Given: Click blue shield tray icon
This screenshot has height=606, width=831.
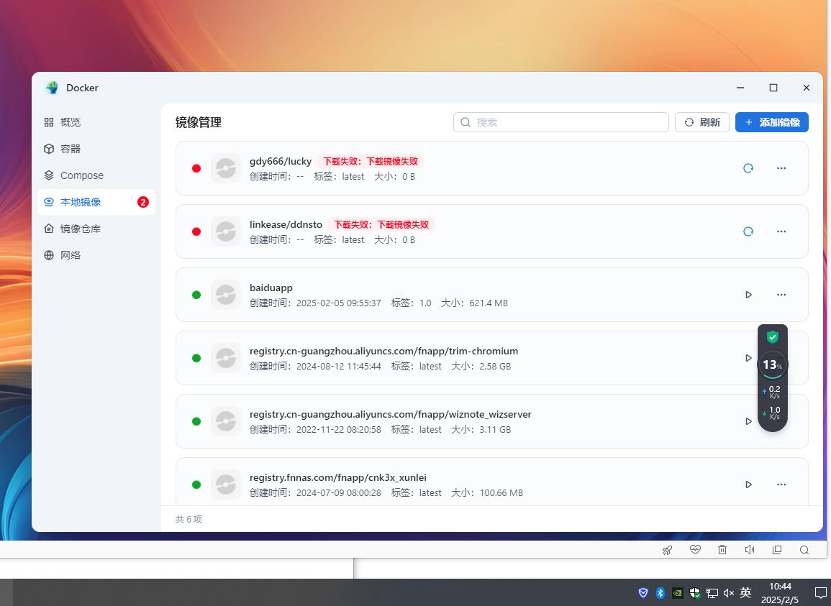Looking at the screenshot, I should (643, 593).
